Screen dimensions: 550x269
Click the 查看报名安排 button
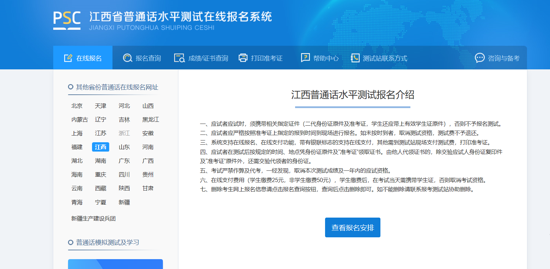tap(353, 227)
